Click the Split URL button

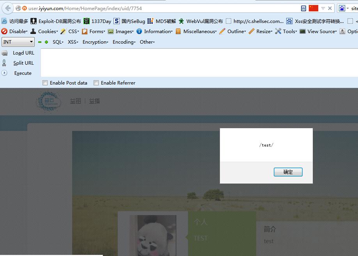(23, 63)
